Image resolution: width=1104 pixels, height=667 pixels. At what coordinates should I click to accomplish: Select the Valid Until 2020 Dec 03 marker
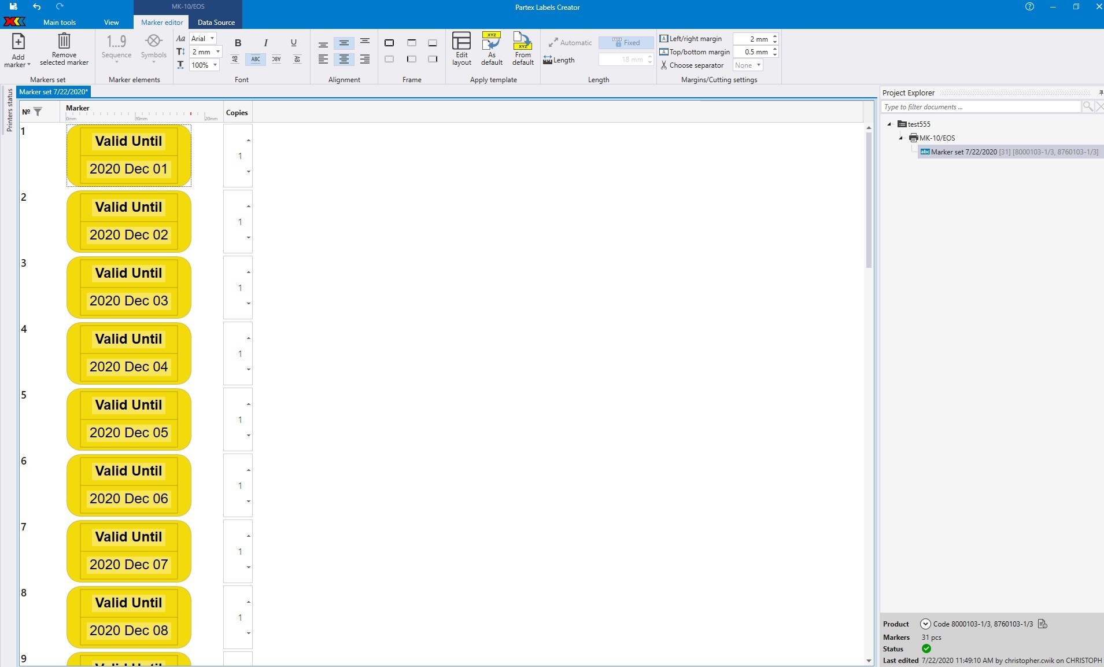pyautogui.click(x=129, y=287)
